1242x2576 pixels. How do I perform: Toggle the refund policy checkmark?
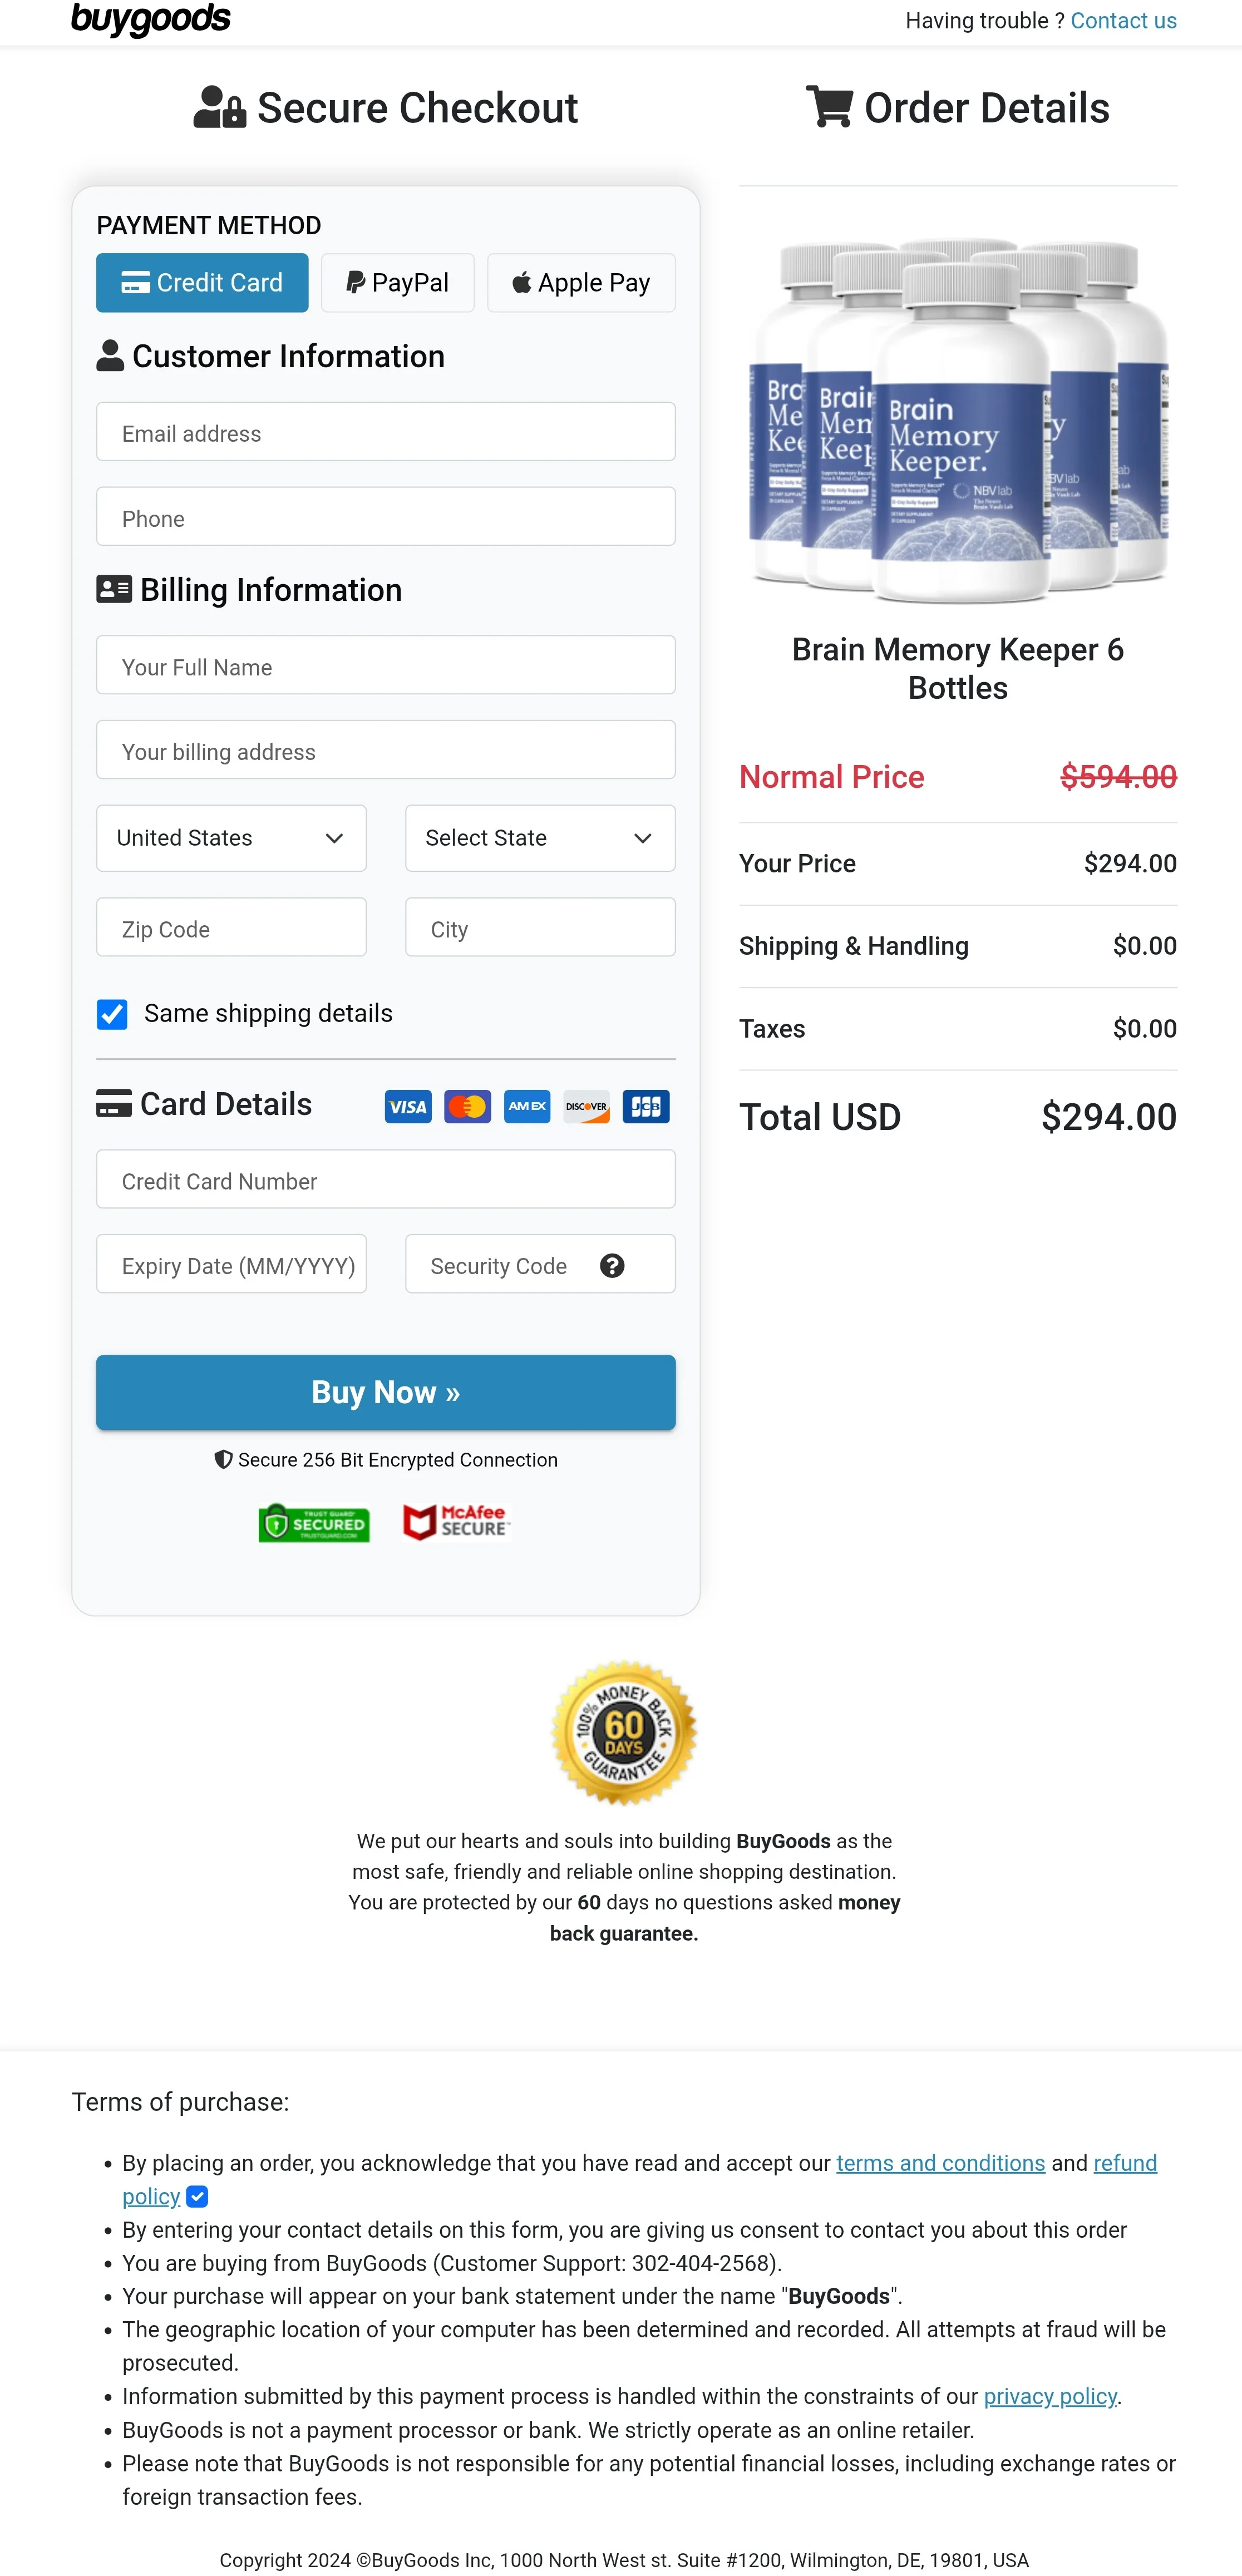196,2197
